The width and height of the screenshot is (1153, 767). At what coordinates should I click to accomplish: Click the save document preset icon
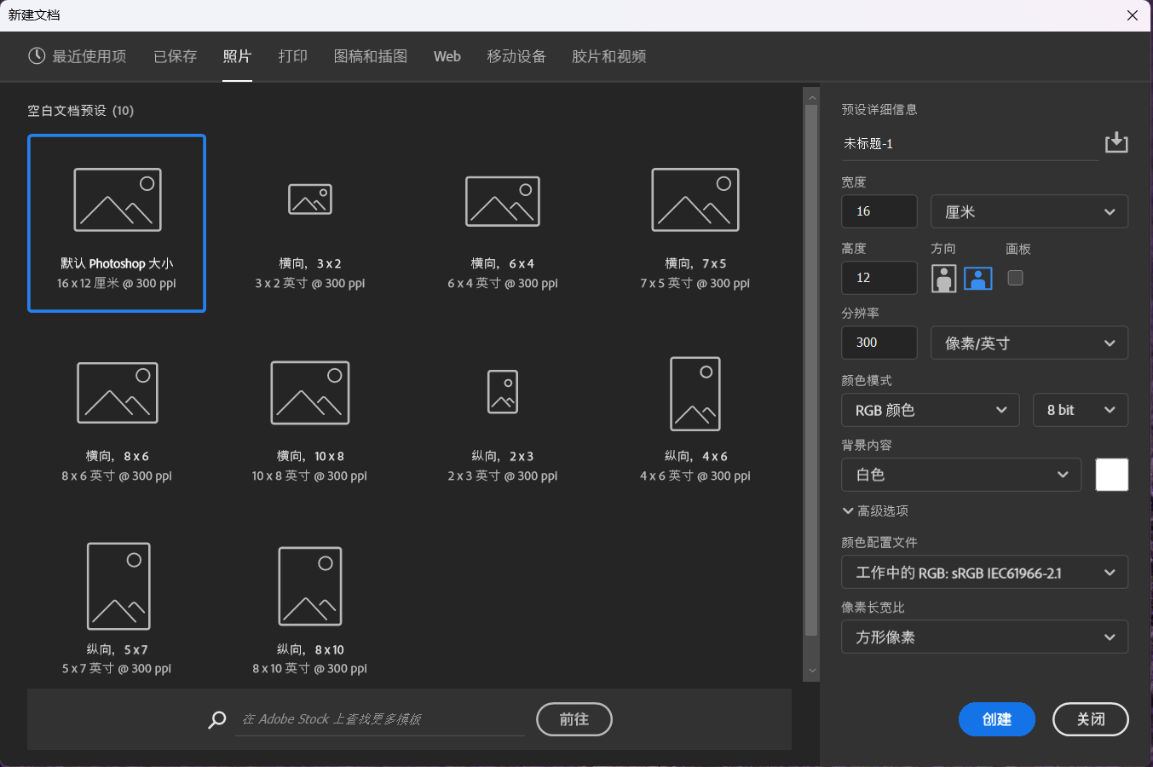pos(1116,142)
